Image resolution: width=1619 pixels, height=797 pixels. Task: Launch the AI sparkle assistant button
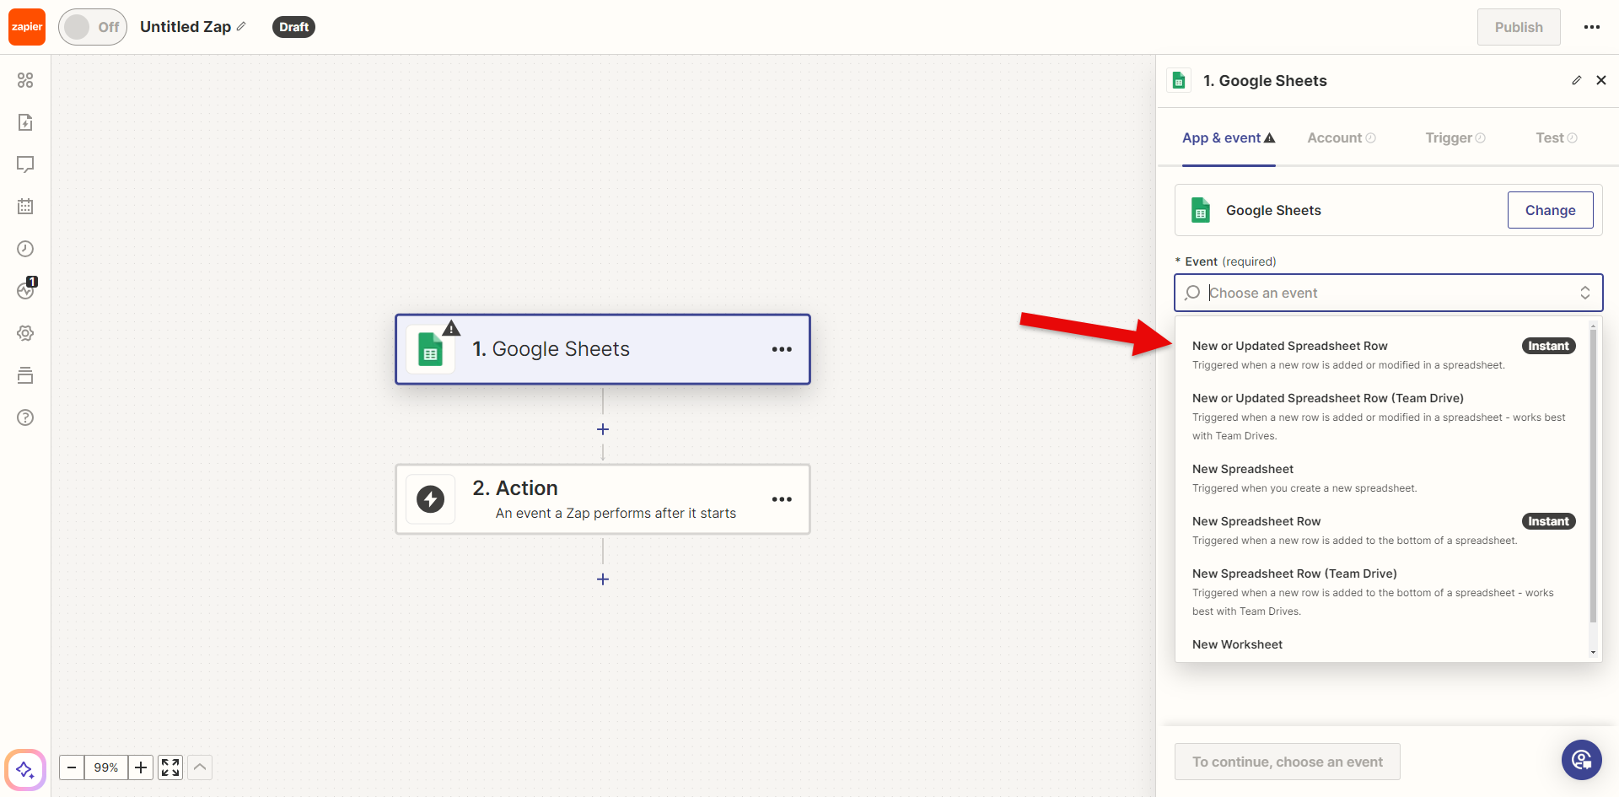(25, 769)
